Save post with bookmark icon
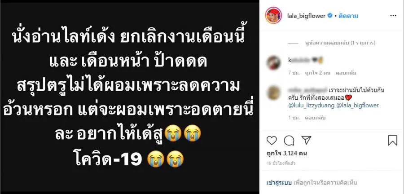Screen dimensions: 404x194 tap(392, 141)
